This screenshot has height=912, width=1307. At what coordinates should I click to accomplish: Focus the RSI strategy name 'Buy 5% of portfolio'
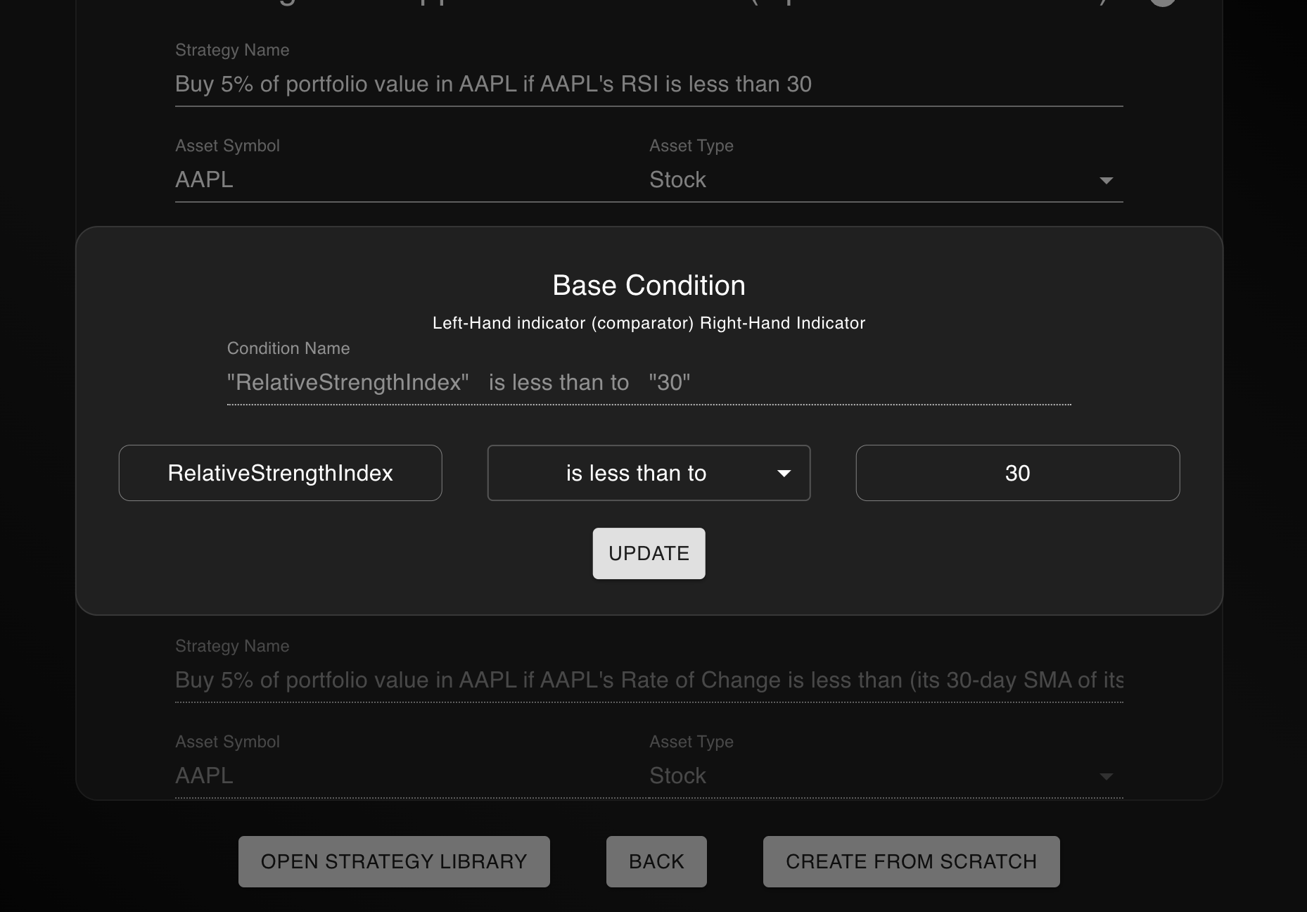492,84
